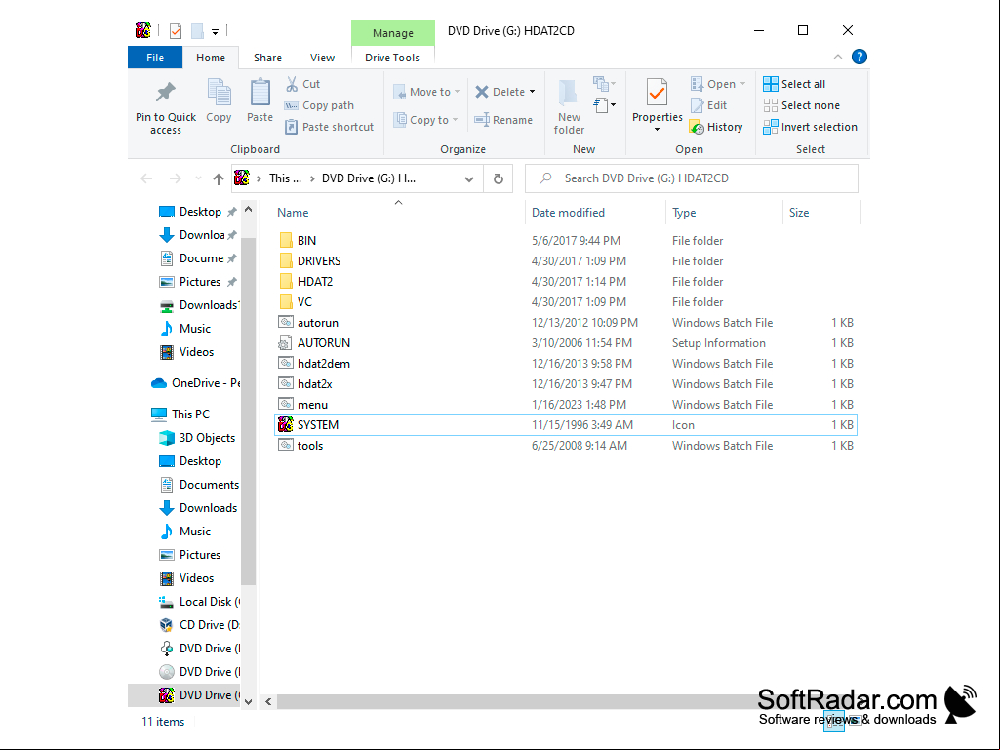The width and height of the screenshot is (1000, 750).
Task: Open the Properties dropdown arrow
Action: (x=657, y=130)
